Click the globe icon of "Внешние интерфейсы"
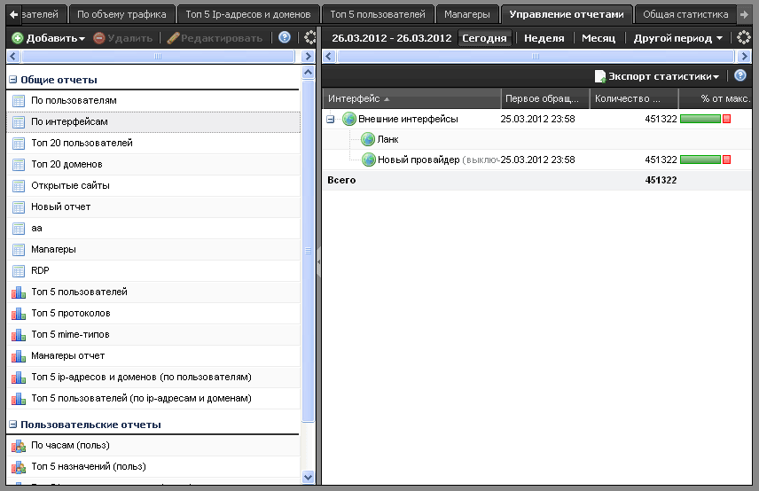Image resolution: width=759 pixels, height=491 pixels. 349,119
